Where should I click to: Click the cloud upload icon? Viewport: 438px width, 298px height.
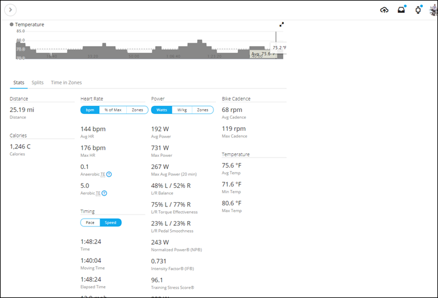click(x=384, y=10)
